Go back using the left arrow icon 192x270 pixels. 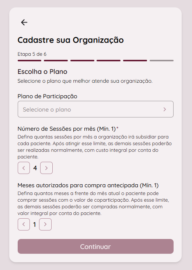[x=24, y=23]
